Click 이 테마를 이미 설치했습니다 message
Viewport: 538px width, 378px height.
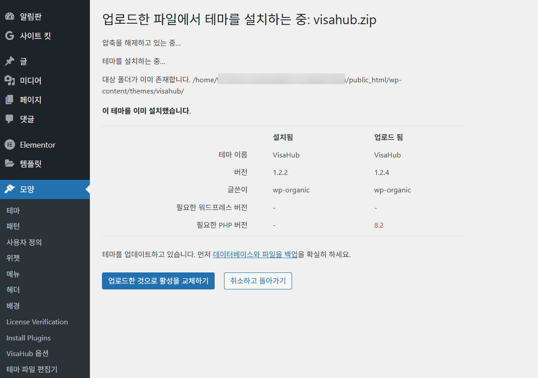click(147, 110)
